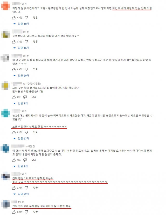Open the orange avatar's profile

coord(5,6)
